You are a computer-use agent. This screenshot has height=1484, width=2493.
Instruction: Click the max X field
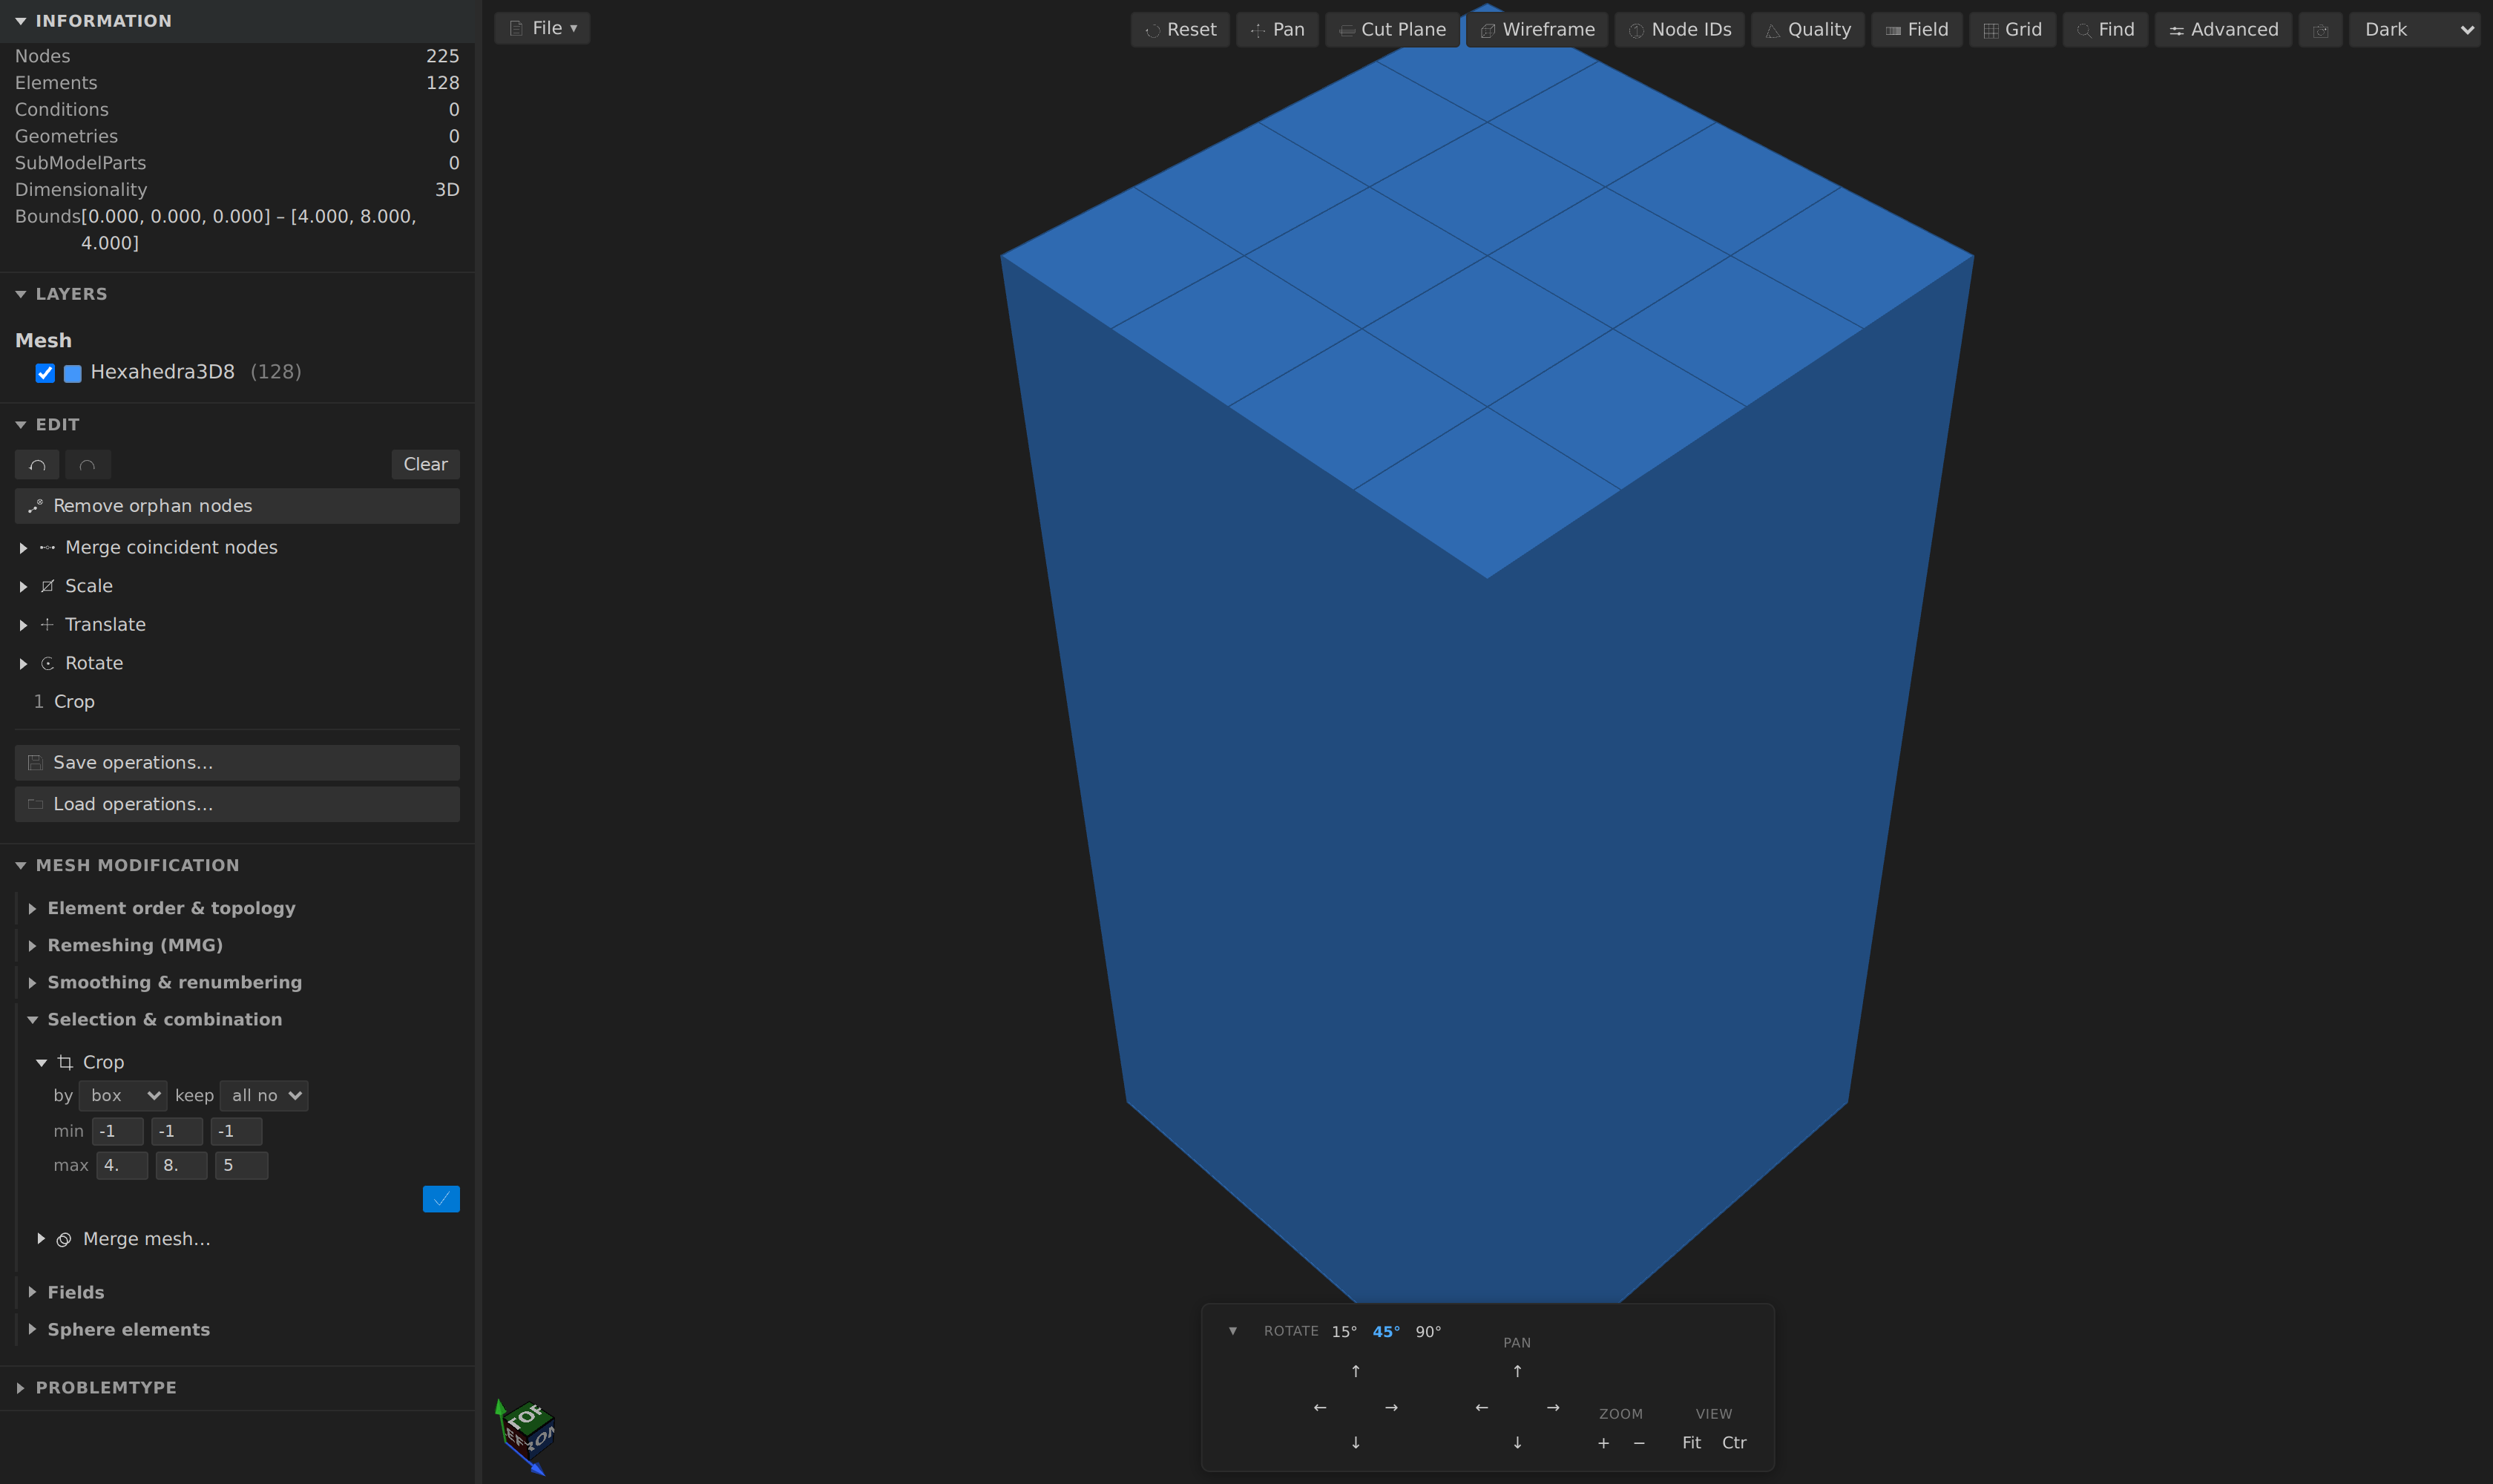click(122, 1165)
